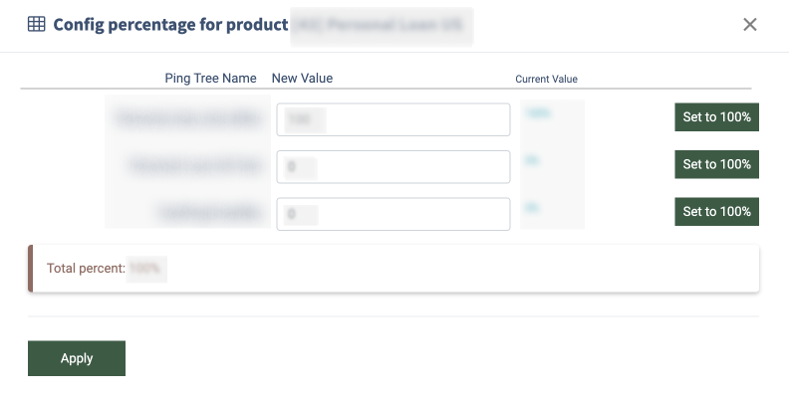Click the second New Value input field
This screenshot has height=398, width=789.
[393, 167]
